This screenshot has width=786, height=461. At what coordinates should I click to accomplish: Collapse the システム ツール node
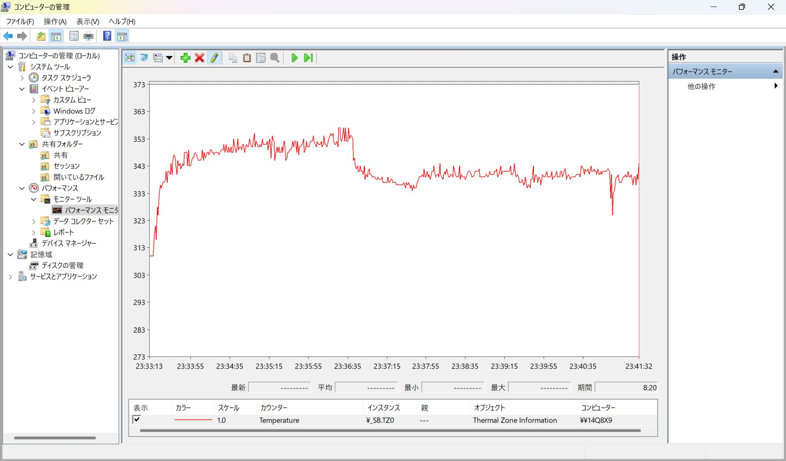pos(11,67)
